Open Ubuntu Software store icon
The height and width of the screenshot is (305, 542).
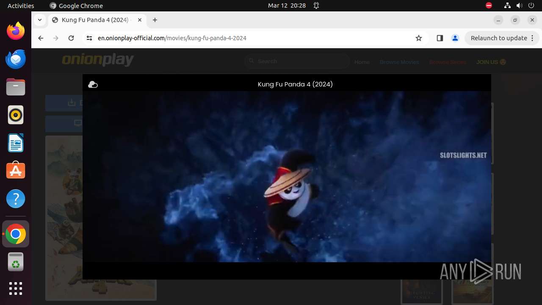click(16, 171)
